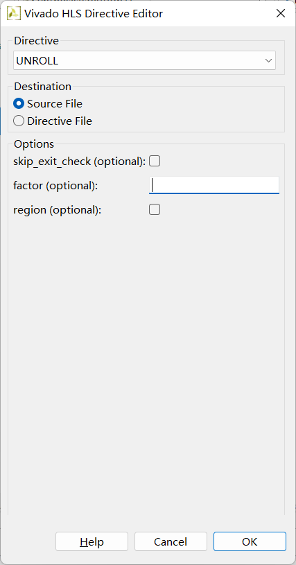Cancel the directive dialog

pyautogui.click(x=171, y=541)
